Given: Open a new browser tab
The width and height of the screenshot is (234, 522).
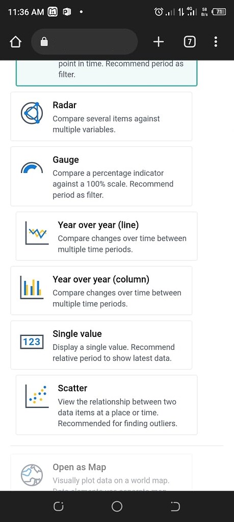Looking at the screenshot, I should coord(159,42).
